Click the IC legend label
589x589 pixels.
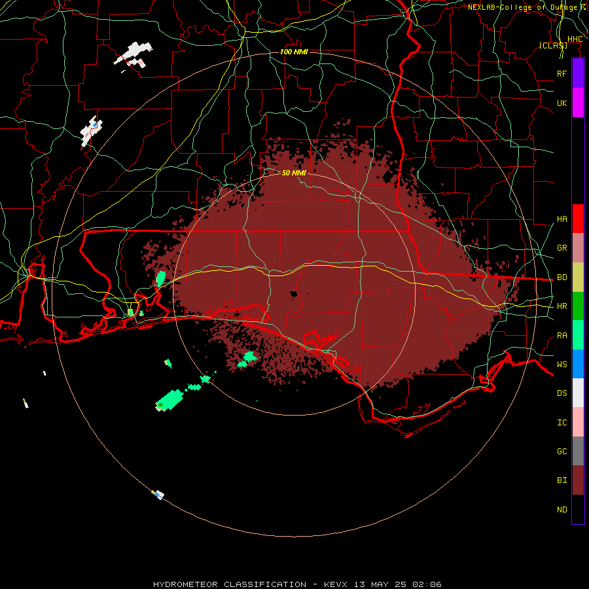pyautogui.click(x=562, y=423)
